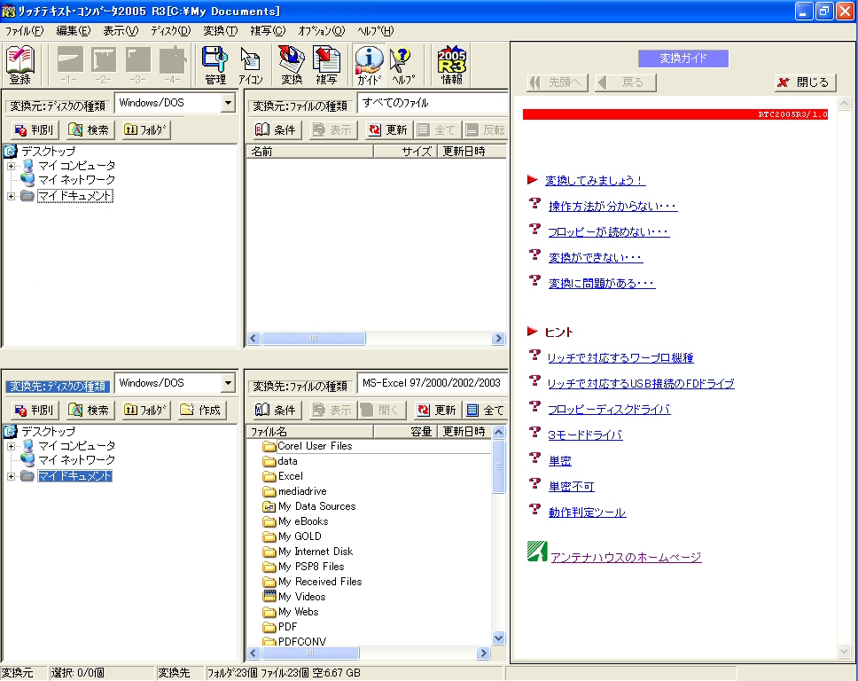
Task: Select the mediadrive folder row
Action: coord(294,491)
